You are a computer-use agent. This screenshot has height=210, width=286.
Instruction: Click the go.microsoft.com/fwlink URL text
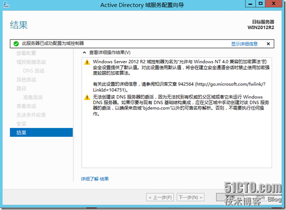pos(179,87)
